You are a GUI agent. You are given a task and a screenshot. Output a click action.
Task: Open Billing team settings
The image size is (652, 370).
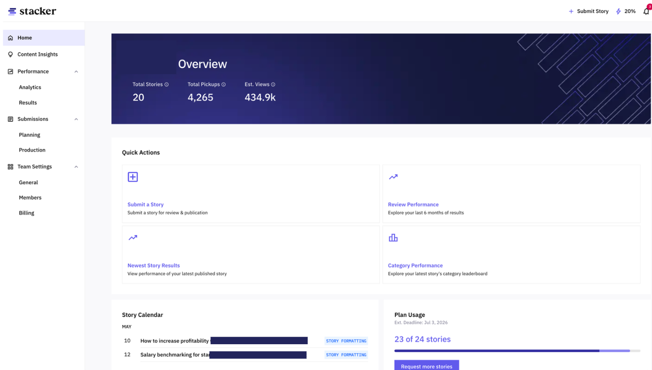(26, 213)
